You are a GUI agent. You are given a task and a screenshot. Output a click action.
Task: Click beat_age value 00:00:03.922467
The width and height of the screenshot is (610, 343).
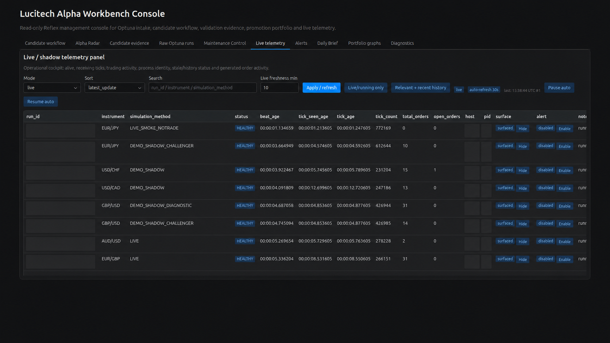pos(277,170)
